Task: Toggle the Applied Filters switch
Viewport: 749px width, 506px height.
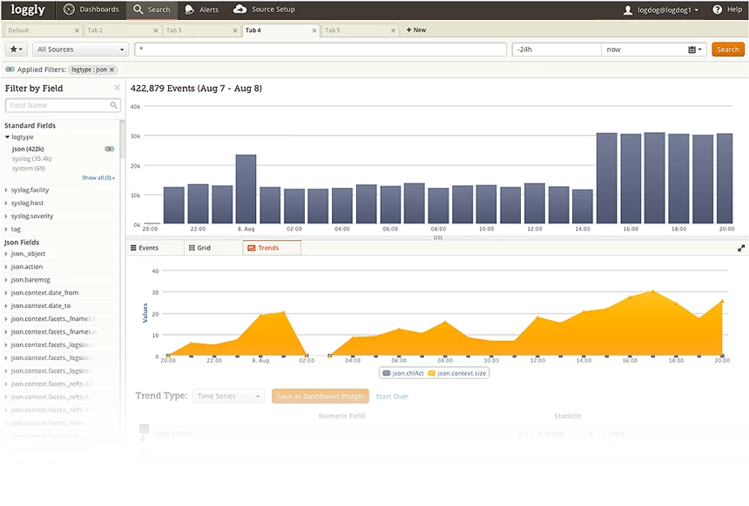Action: [10, 70]
